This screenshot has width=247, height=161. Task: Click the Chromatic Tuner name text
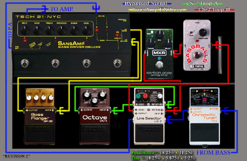[204, 117]
